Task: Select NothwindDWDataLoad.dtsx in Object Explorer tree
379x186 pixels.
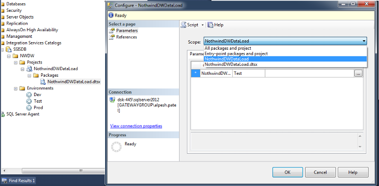Action: tap(74, 82)
